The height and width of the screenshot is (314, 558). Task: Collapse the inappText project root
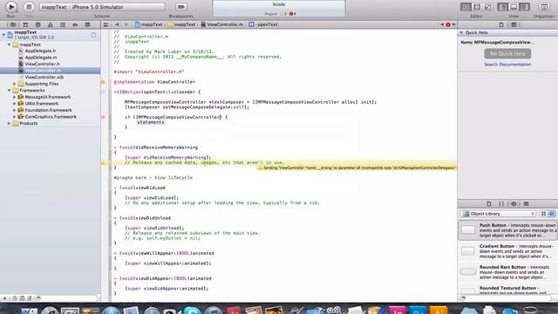[x=3, y=35]
